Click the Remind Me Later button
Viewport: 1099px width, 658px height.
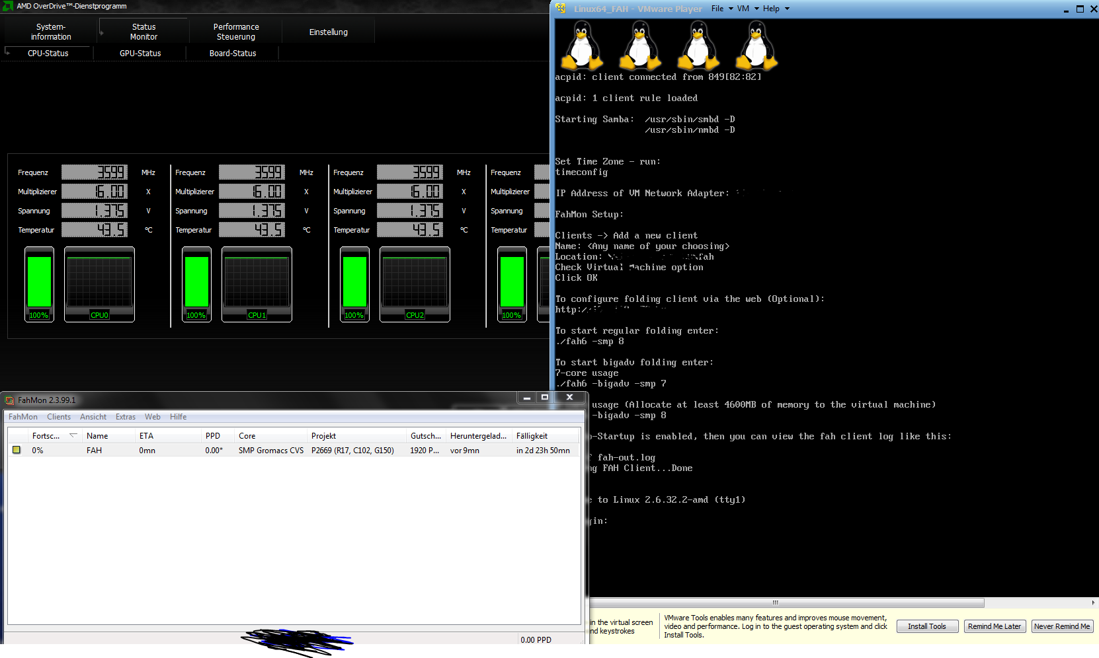(995, 626)
